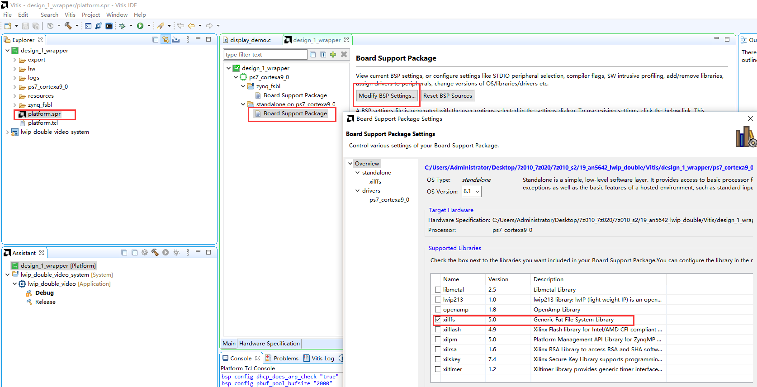The image size is (757, 387).
Task: Open the OS Version 8.1 dropdown
Action: pyautogui.click(x=472, y=192)
